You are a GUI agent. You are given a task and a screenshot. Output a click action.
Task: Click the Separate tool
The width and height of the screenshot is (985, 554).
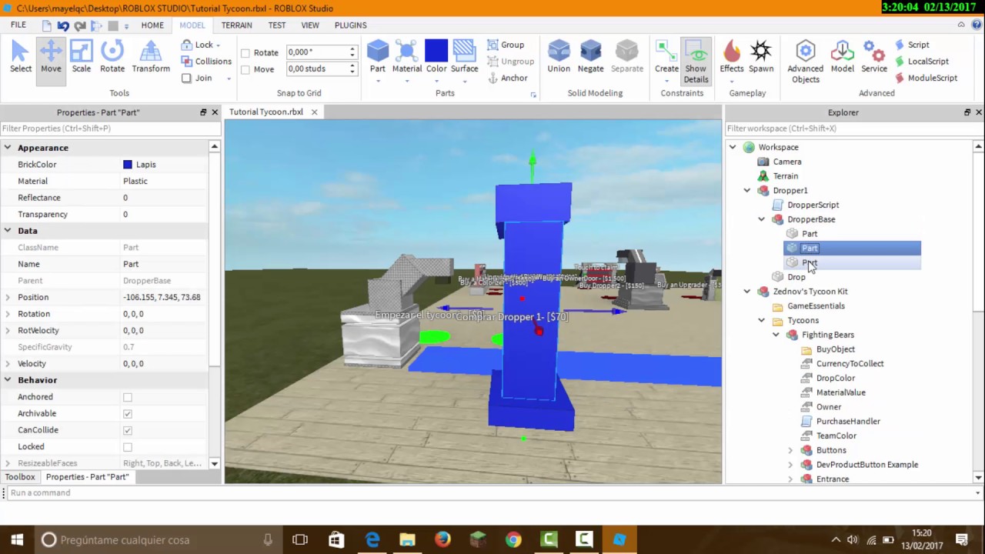pos(626,58)
